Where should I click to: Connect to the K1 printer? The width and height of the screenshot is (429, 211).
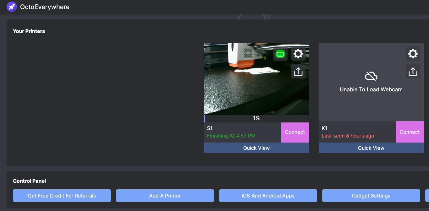410,132
